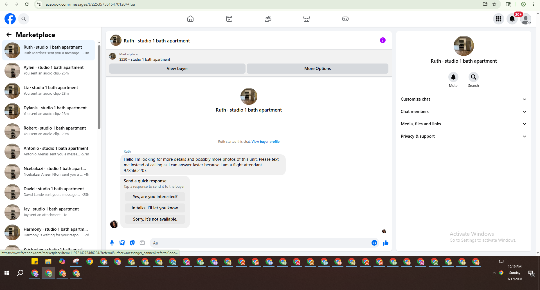Open the Gaming controller icon
Screen dimensions: 540x290
click(345, 19)
